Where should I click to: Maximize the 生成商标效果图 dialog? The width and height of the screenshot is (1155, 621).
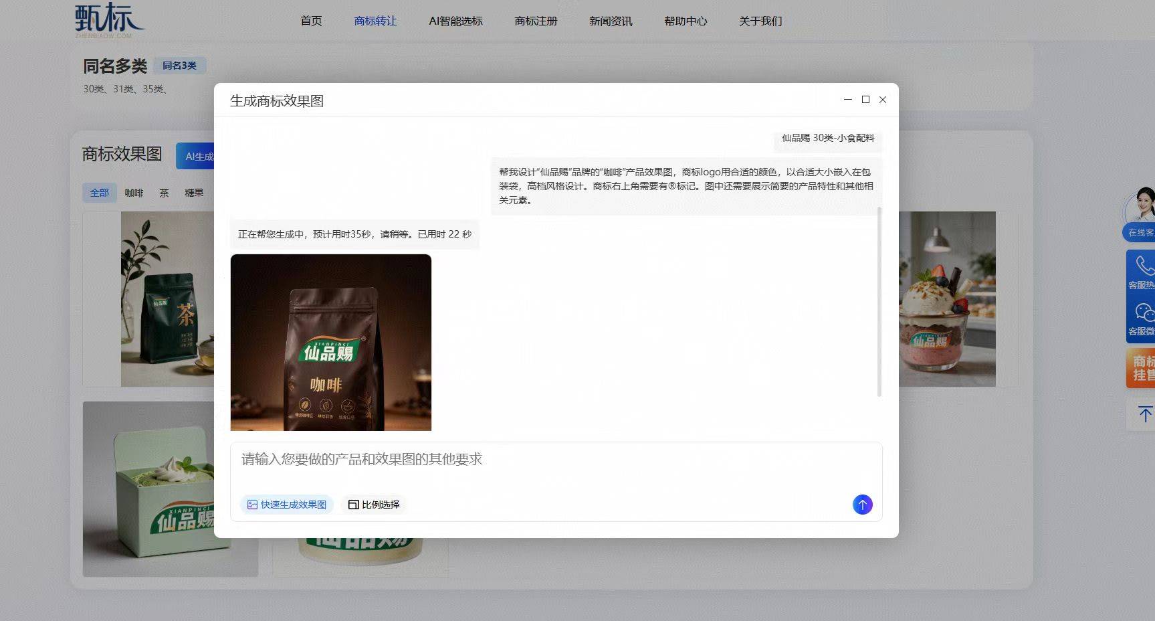pyautogui.click(x=865, y=100)
